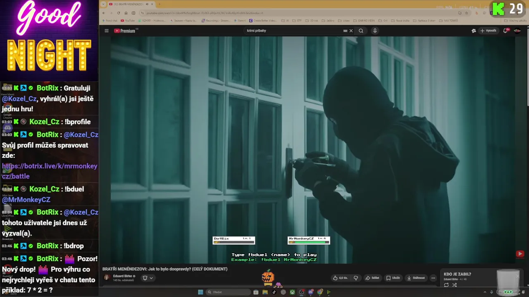Screen dimensions: 529x297
Task: Open Windows Start menu
Action: click(200, 292)
